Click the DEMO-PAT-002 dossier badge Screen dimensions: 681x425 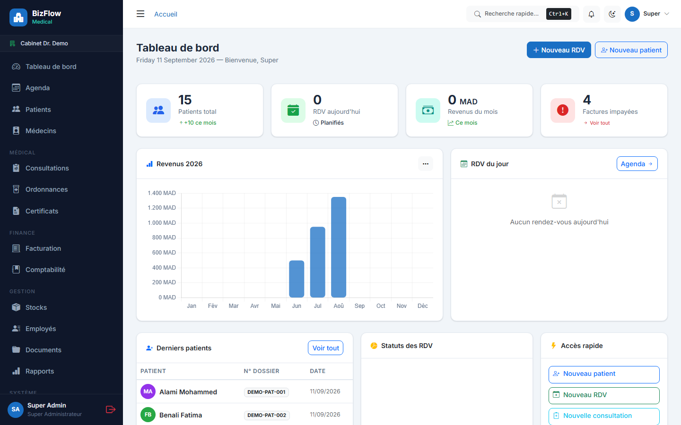click(267, 415)
